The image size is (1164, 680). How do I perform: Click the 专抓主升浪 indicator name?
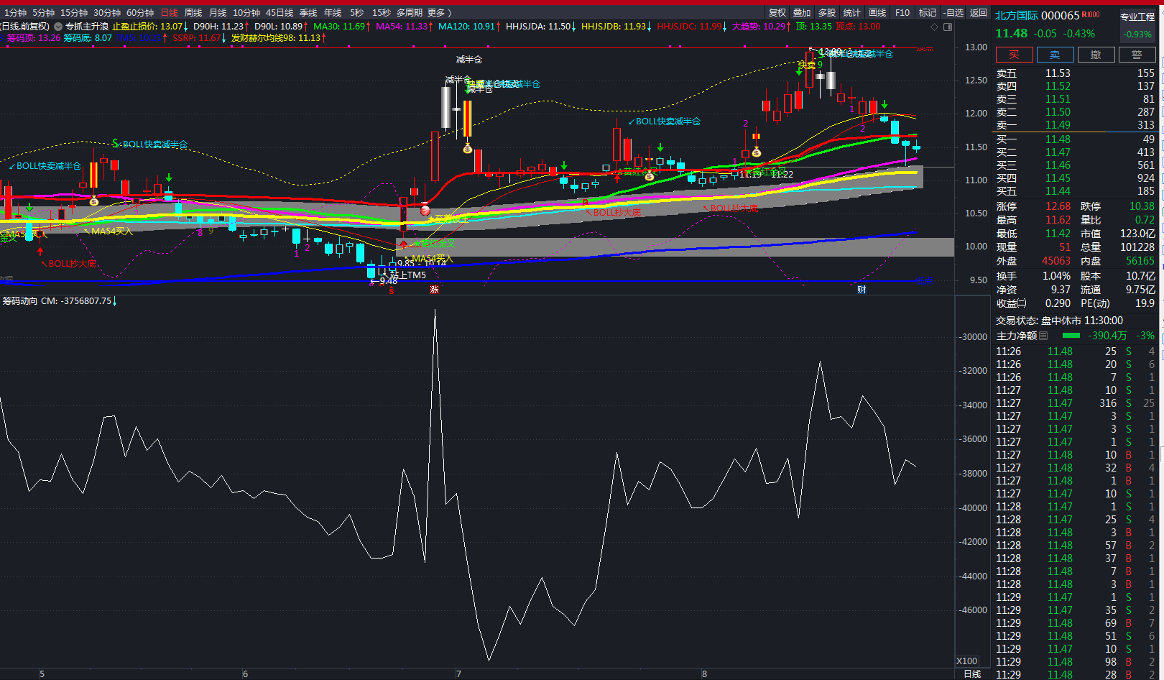[87, 27]
